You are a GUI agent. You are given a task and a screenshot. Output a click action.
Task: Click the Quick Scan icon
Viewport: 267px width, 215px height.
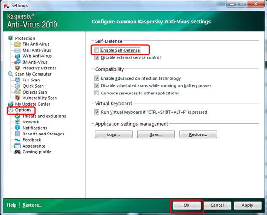pyautogui.click(x=17, y=86)
